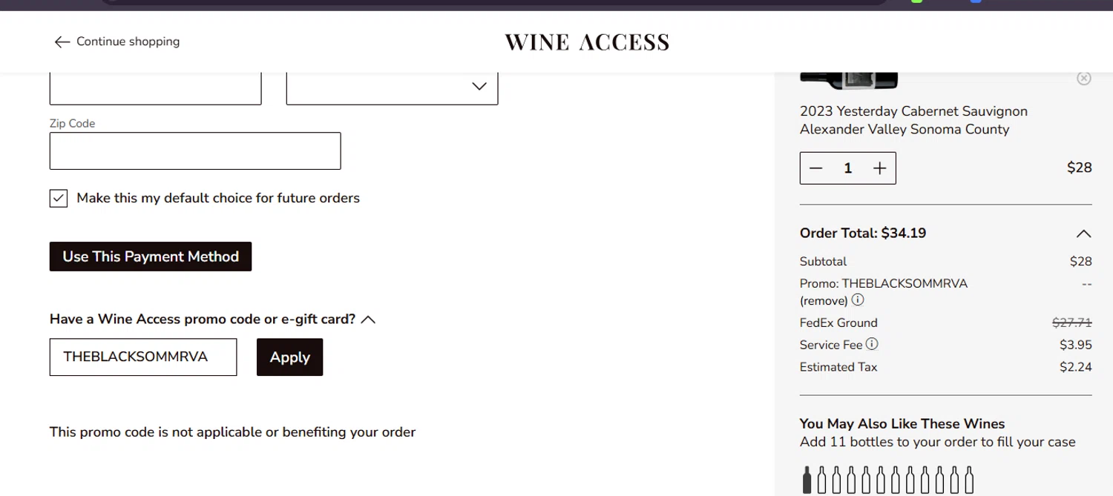Image resolution: width=1113 pixels, height=496 pixels.
Task: Open the state dropdown above Zip Code
Action: 392,87
